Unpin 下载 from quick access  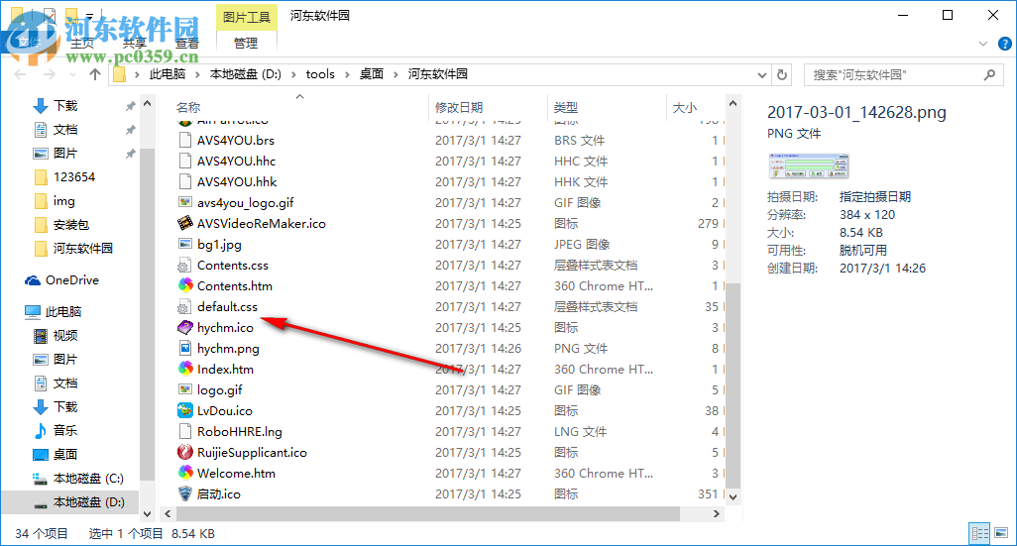(131, 106)
